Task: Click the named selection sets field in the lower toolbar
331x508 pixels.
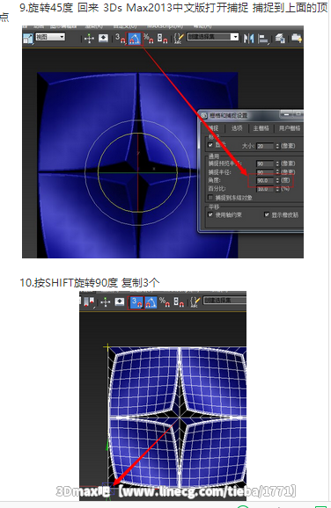Action: pos(224,301)
